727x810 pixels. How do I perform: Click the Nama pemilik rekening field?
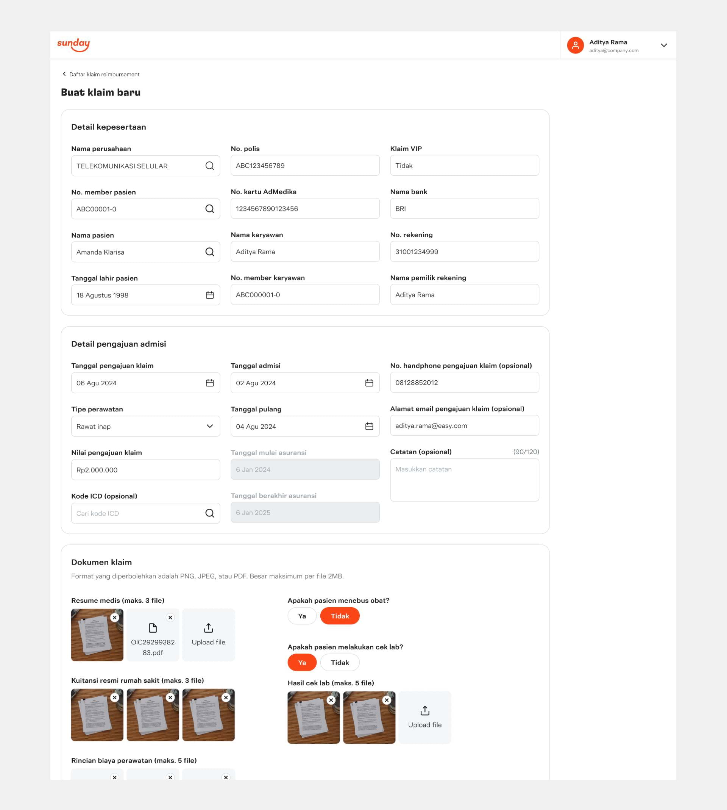[x=464, y=295]
